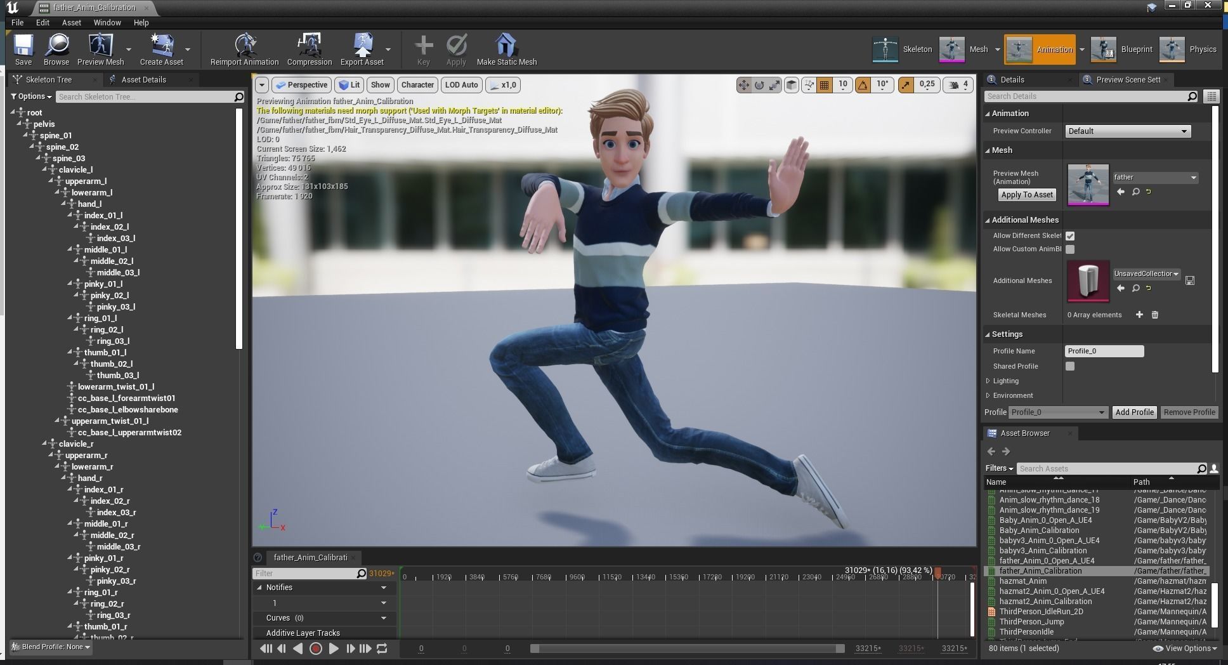Viewport: 1228px width, 665px height.
Task: Toggle details property matrix view
Action: pos(1212,96)
